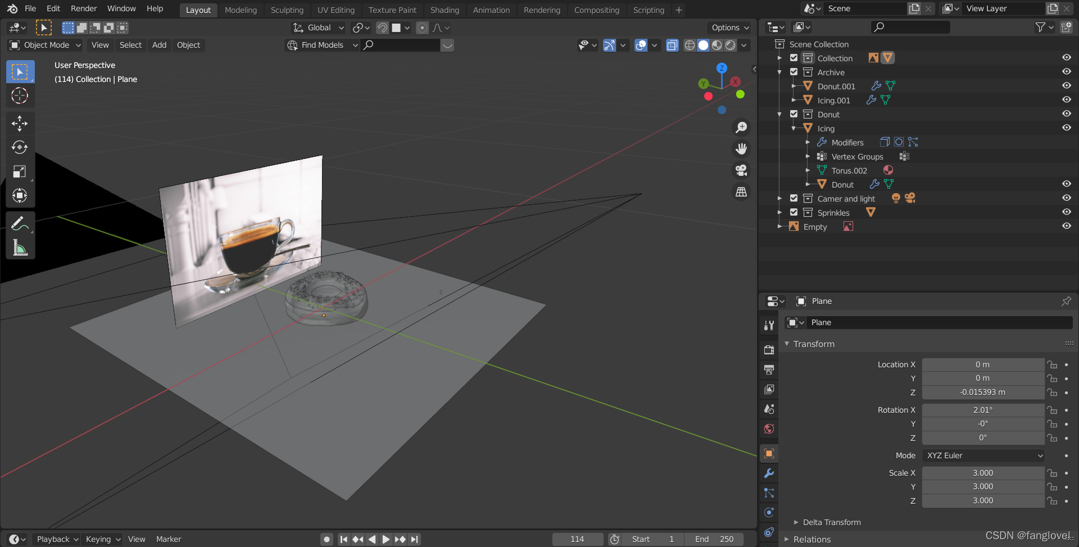Choose the Measure ruler tool
The height and width of the screenshot is (547, 1079).
click(20, 248)
